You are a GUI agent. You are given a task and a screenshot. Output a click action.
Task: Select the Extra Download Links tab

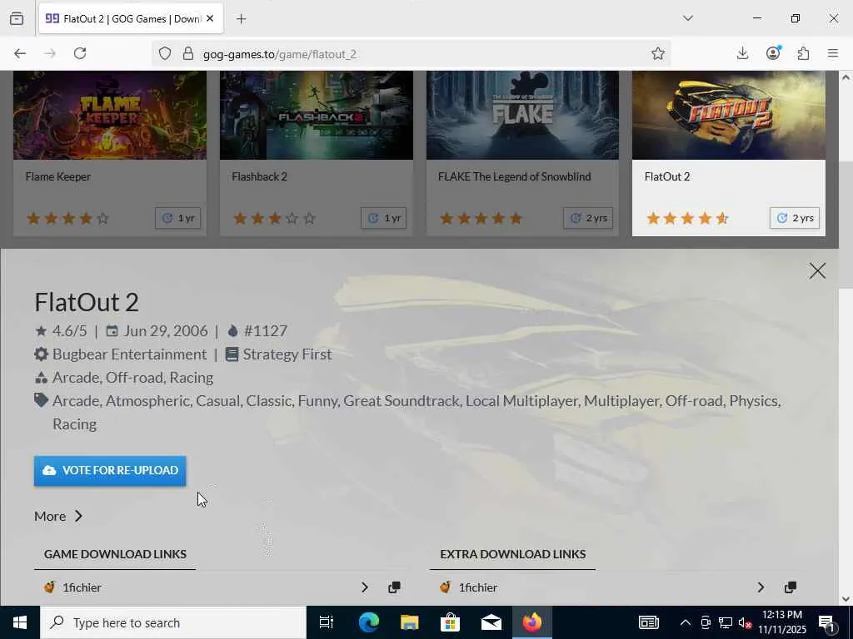click(512, 554)
